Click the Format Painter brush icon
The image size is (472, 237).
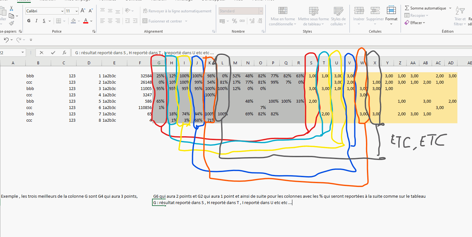(11, 23)
